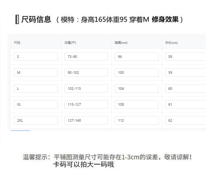
Task: Click the bold 修身效果 text in the title
Action: pyautogui.click(x=165, y=20)
